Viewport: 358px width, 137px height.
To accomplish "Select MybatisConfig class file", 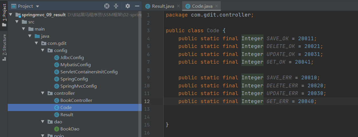I will pyautogui.click(x=75, y=65).
